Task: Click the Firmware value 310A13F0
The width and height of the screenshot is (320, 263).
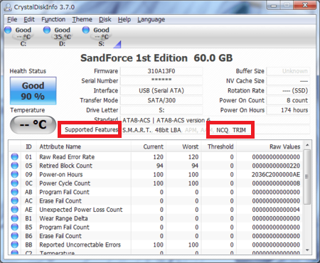Action: 161,71
